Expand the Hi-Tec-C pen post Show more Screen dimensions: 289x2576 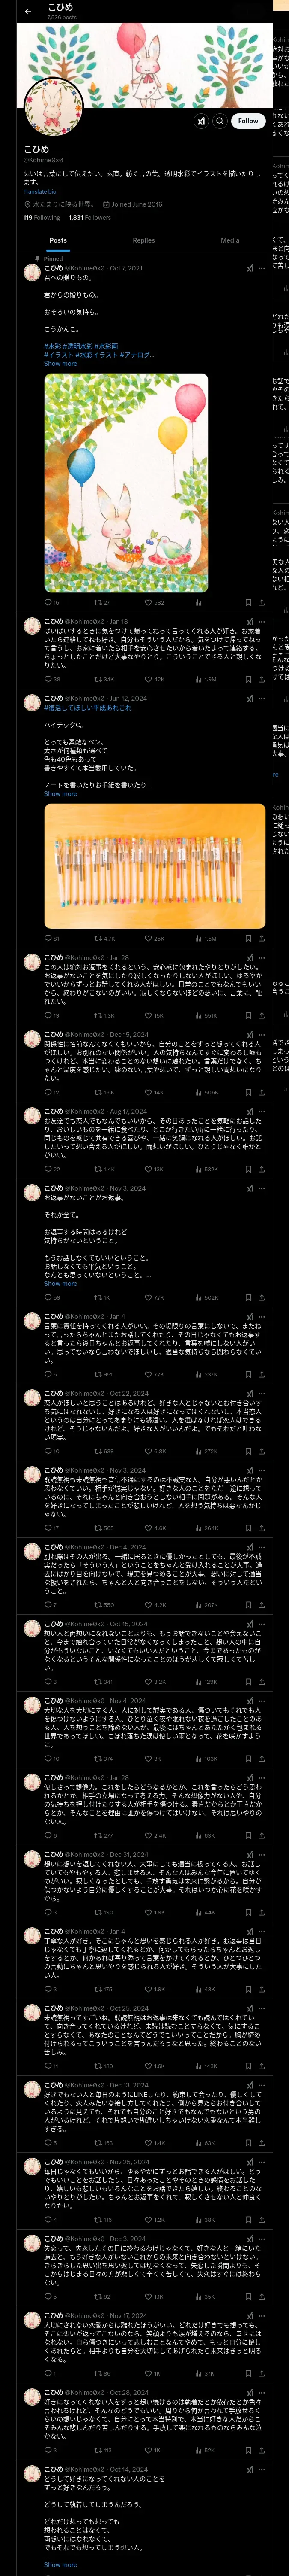click(60, 793)
